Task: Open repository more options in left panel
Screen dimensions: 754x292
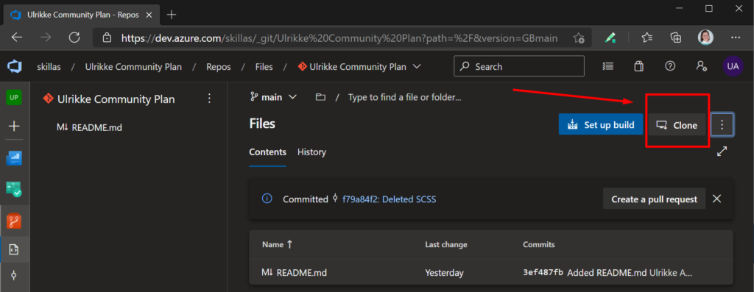Action: point(209,99)
